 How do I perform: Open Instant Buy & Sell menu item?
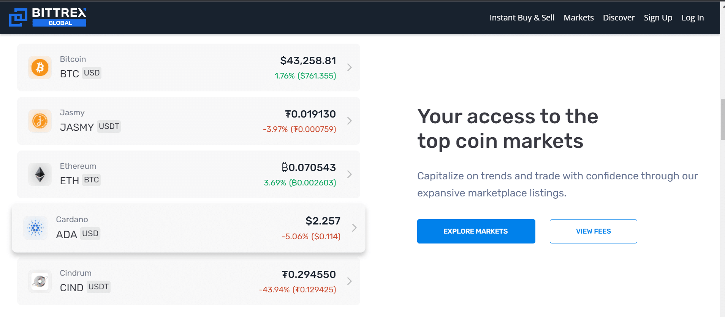pyautogui.click(x=522, y=17)
